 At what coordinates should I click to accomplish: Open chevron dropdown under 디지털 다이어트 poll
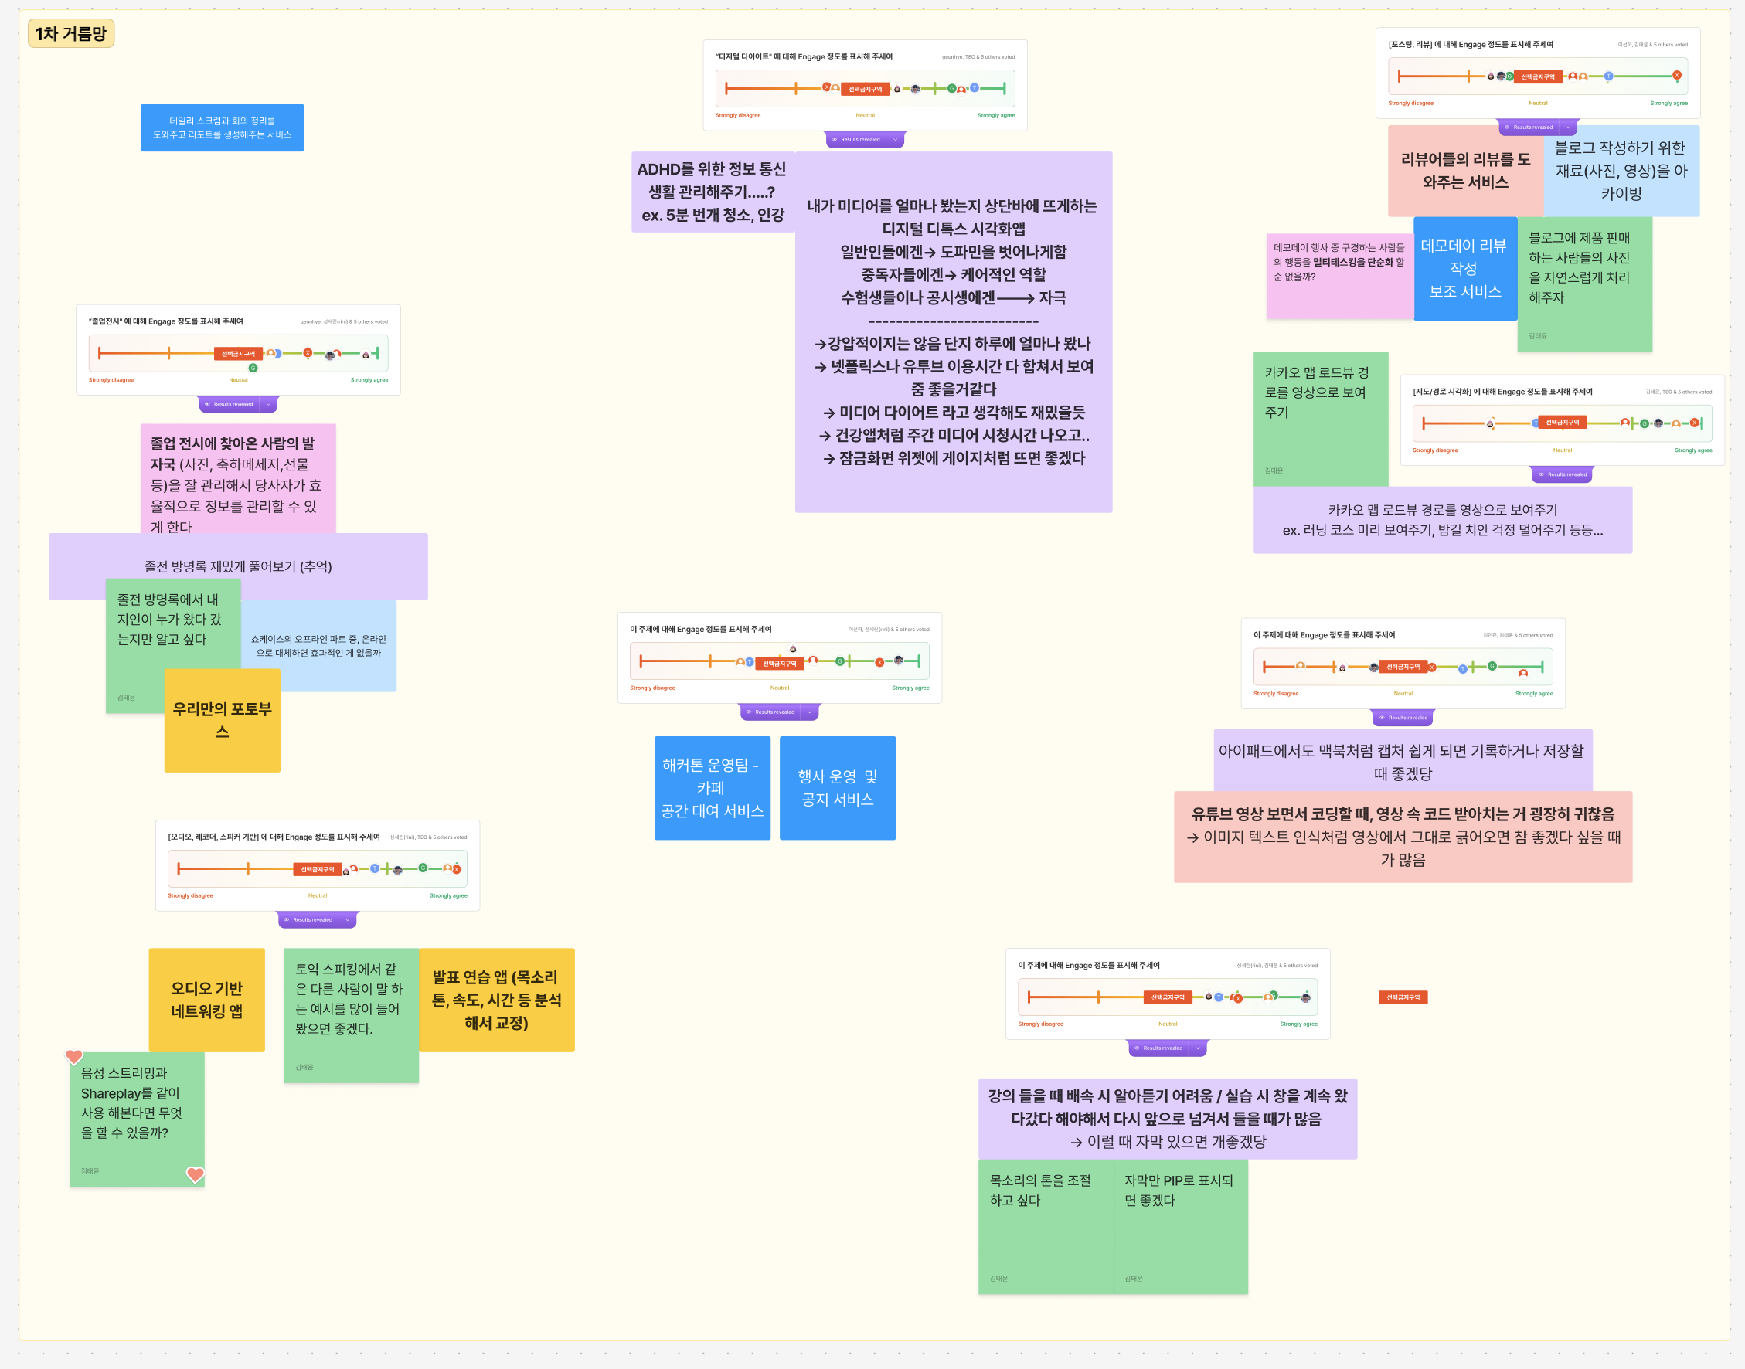[896, 140]
